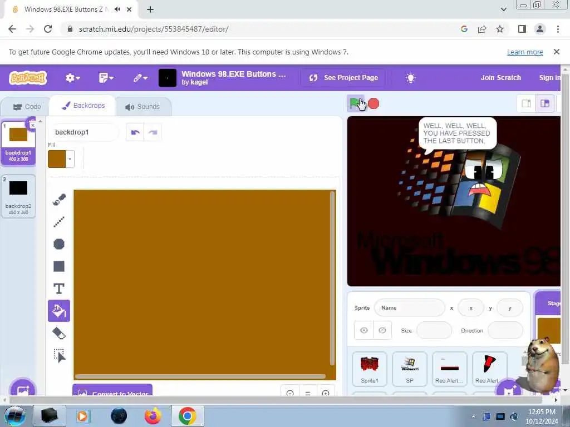Delete backdrop1 with its X icon
570x427 pixels.
[32, 125]
